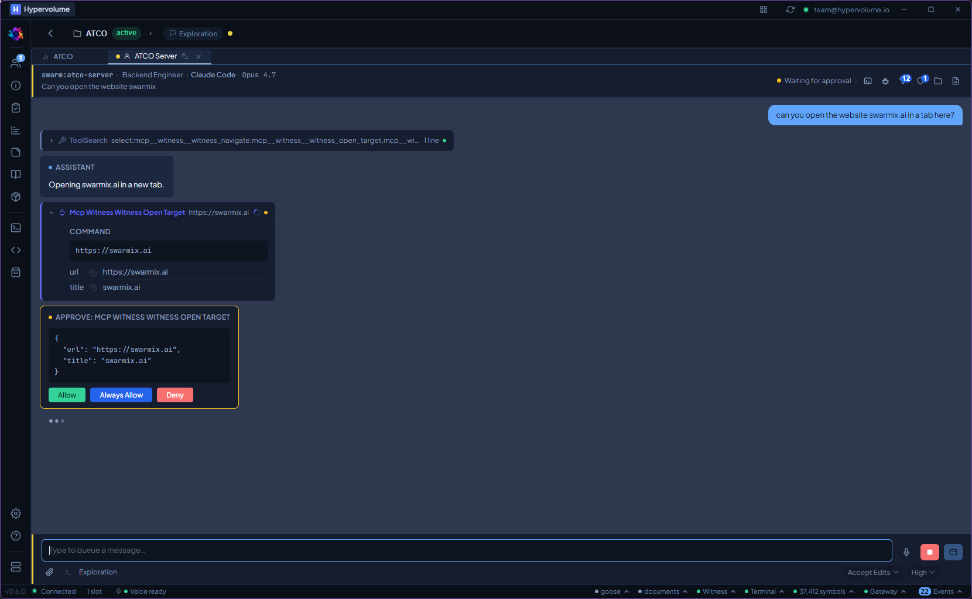The width and height of the screenshot is (972, 599).
Task: Click the https://swarmix.ai command code box
Action: [169, 251]
